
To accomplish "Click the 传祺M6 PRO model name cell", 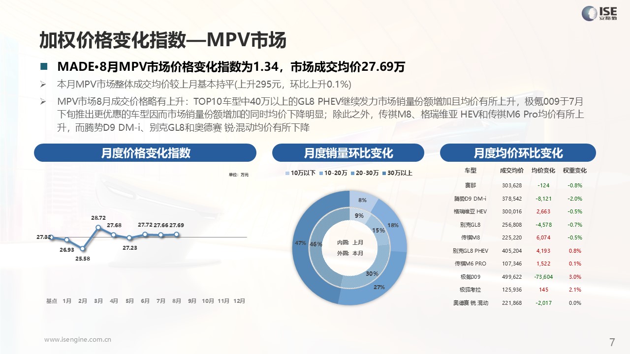I will click(471, 264).
